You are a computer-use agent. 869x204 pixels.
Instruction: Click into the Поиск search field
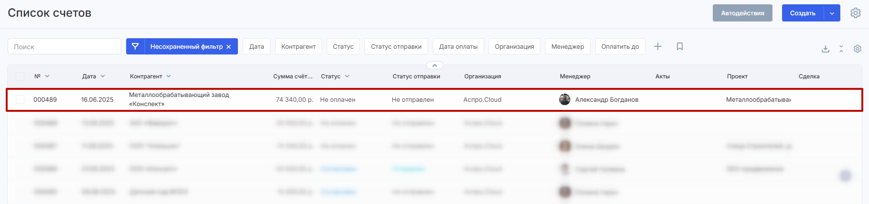pos(64,46)
